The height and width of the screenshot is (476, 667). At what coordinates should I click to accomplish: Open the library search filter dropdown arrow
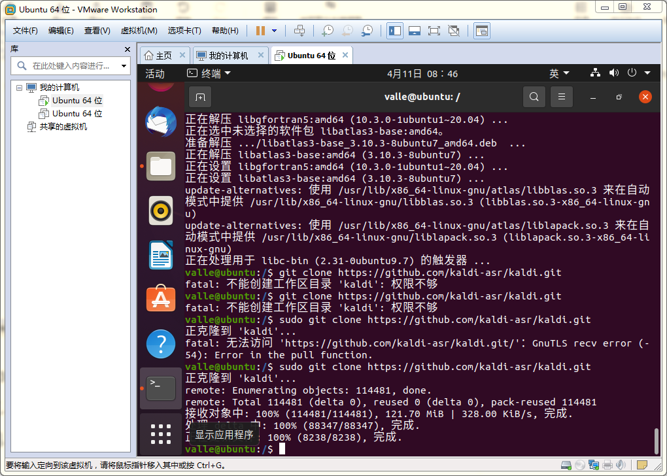point(124,66)
